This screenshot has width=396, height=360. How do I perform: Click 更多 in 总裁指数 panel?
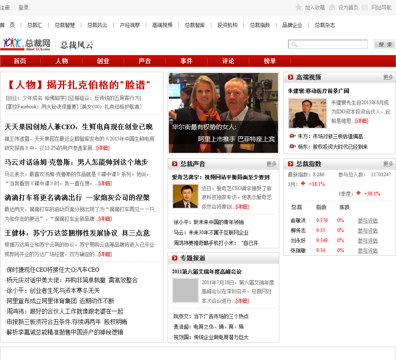[388, 164]
